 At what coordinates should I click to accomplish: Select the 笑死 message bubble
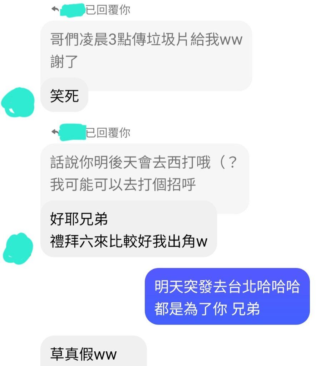point(64,95)
